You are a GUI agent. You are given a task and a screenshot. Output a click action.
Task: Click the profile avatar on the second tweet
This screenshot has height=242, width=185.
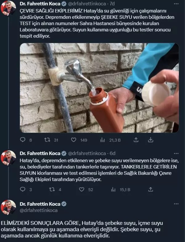tap(8, 158)
